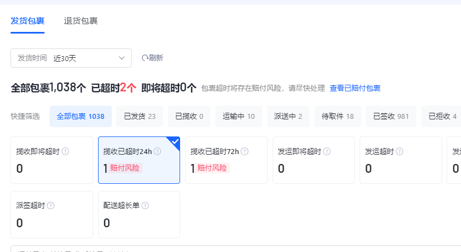Image resolution: width=461 pixels, height=252 pixels.
Task: Select the 配送超长单 card
Action: click(x=139, y=215)
